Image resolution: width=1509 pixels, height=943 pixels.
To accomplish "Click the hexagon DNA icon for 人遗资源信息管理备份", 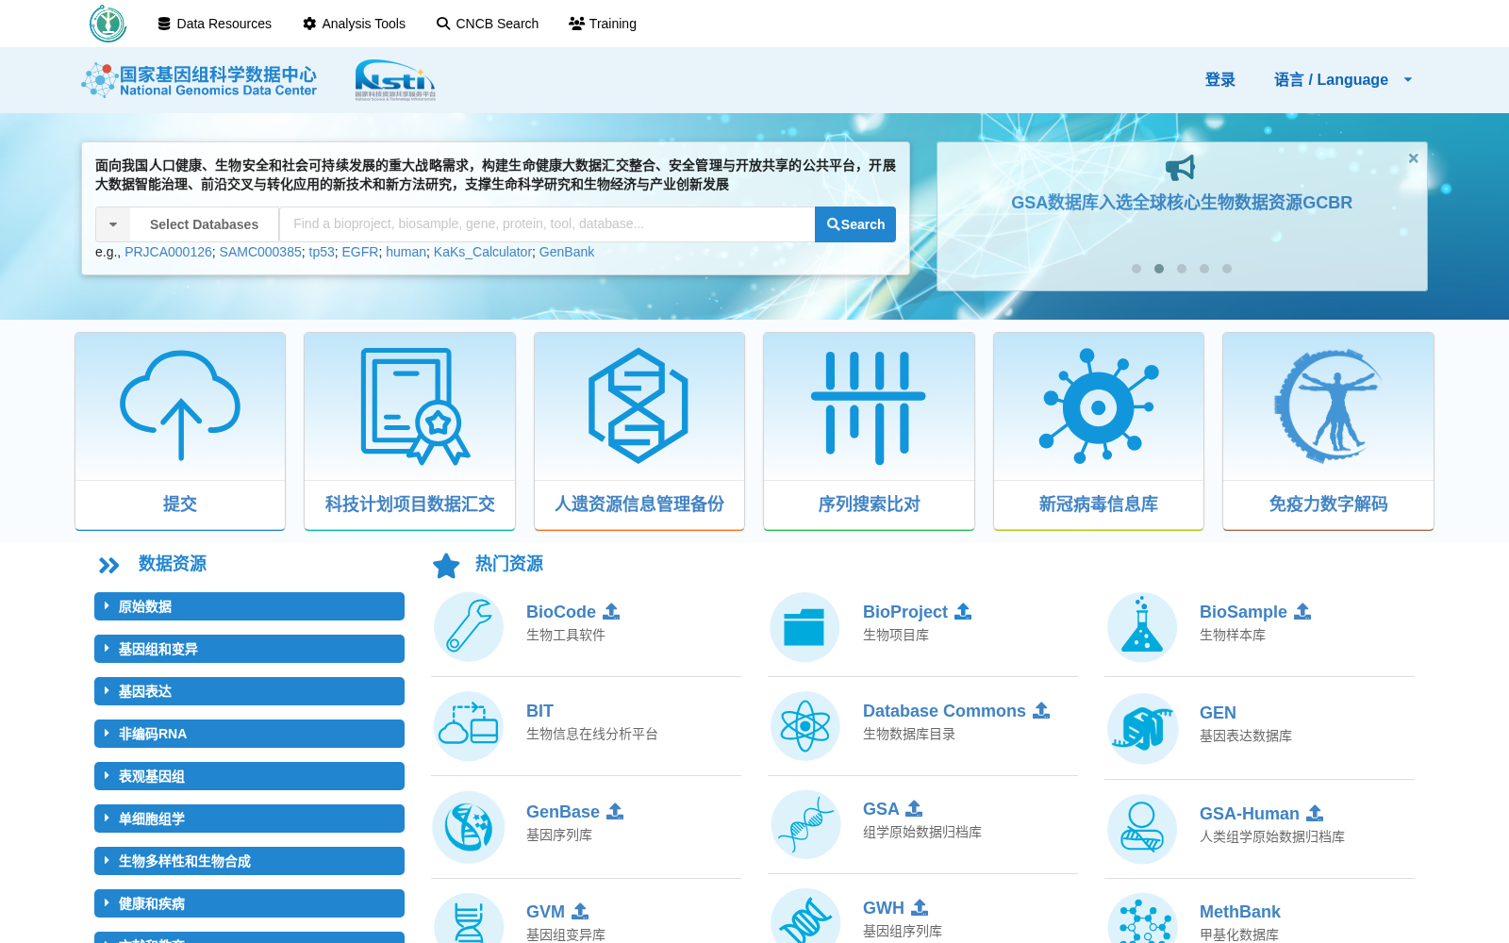I will click(x=638, y=405).
